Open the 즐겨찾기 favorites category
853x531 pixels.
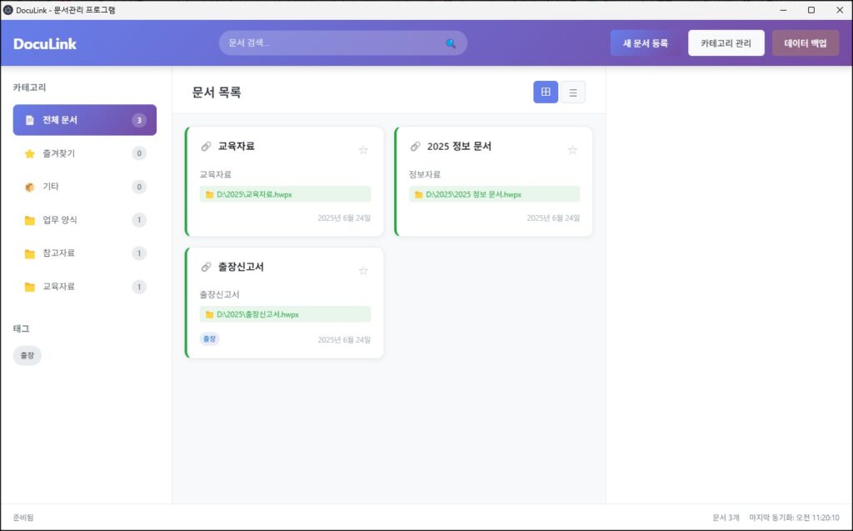tap(84, 153)
